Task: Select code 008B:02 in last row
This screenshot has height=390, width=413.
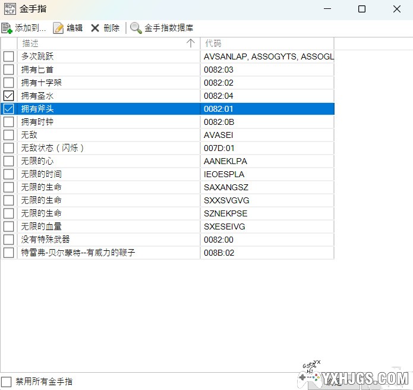Action: click(x=219, y=253)
